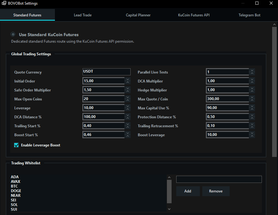The height and width of the screenshot is (215, 278).
Task: Increase the DCA Distance % value
Action: pos(128,118)
